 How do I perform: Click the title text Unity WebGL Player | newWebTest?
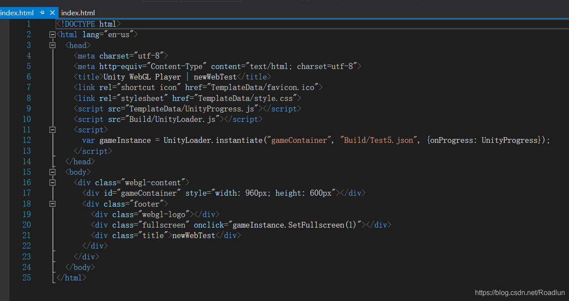[x=170, y=77]
